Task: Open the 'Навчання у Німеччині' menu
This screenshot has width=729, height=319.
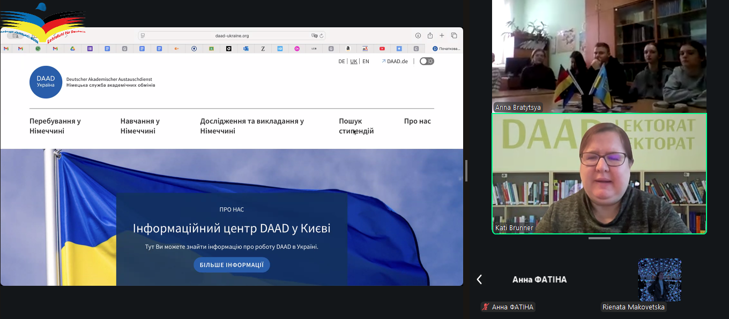Action: (x=140, y=126)
